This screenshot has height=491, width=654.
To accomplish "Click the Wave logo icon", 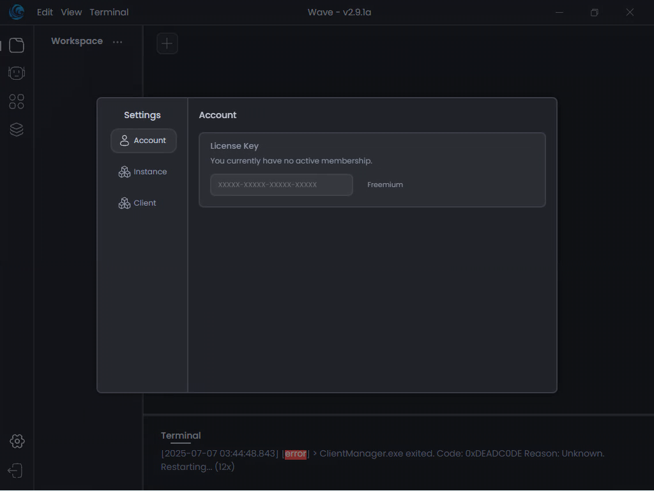I will point(17,11).
